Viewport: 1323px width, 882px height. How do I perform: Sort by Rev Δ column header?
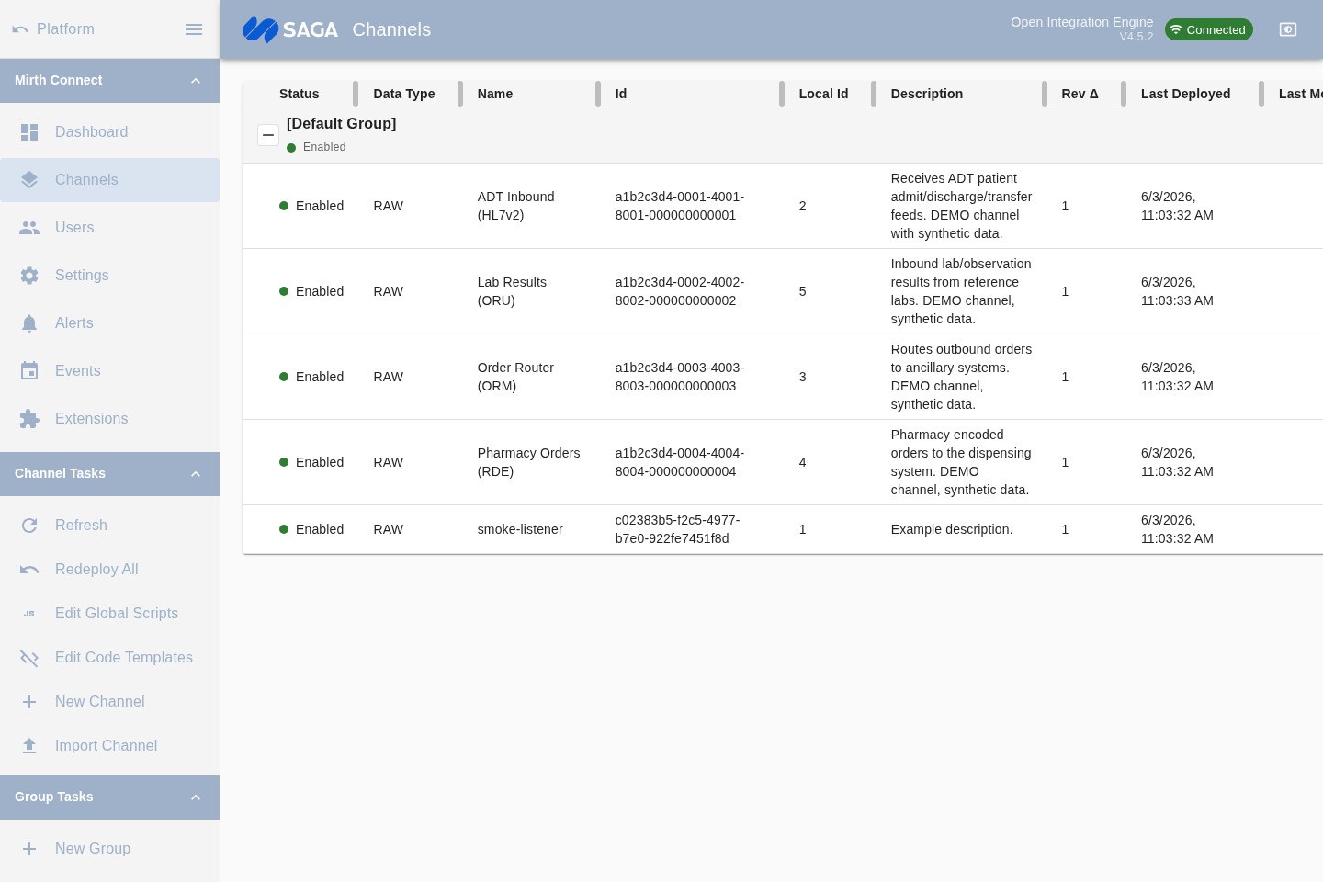point(1080,94)
